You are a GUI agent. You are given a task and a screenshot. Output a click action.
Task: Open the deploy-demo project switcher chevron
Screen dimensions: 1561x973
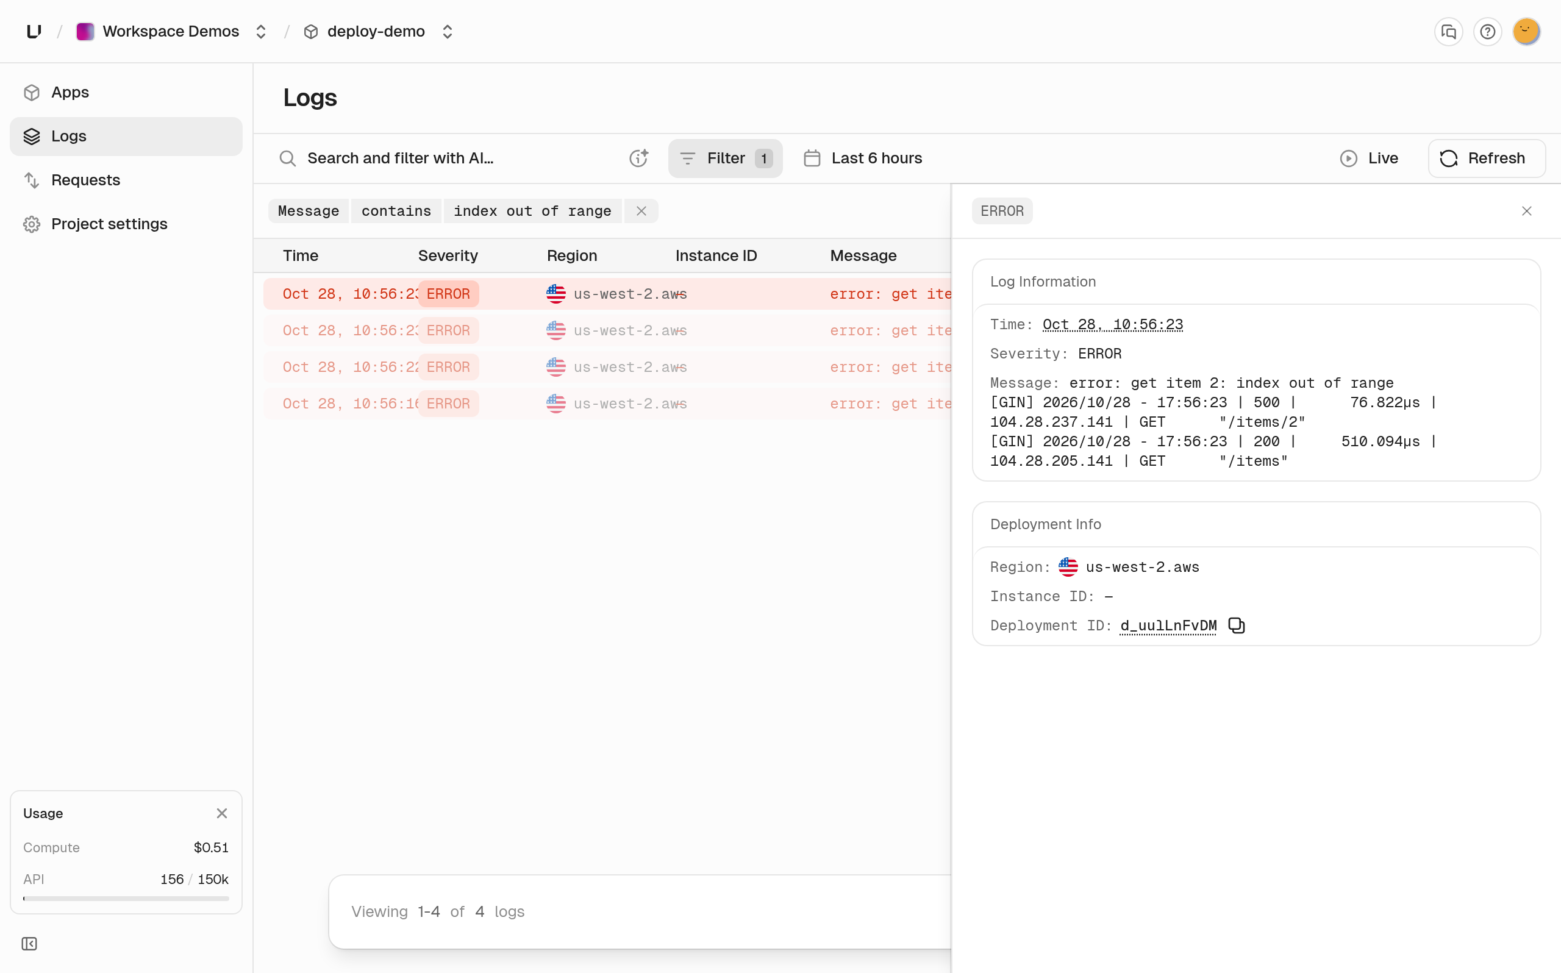pos(447,32)
